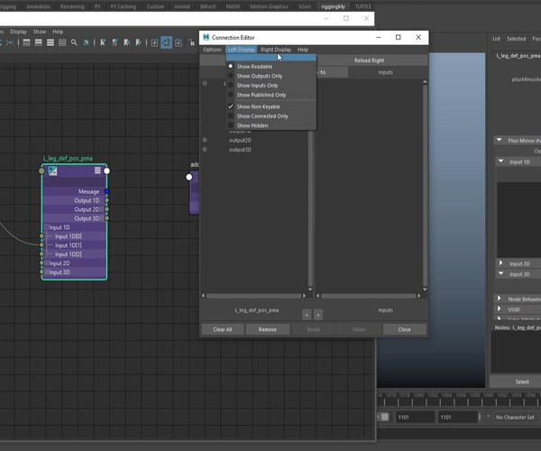Click fourth arrow graph icon before separator
Viewport: 541px width, 451px height.
pos(138,42)
